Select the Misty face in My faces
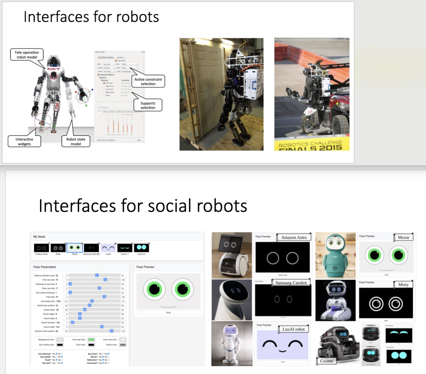The width and height of the screenshot is (426, 374). (58, 248)
